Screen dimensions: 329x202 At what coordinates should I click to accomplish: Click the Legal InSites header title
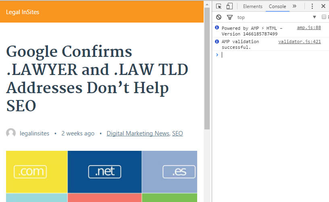point(23,12)
